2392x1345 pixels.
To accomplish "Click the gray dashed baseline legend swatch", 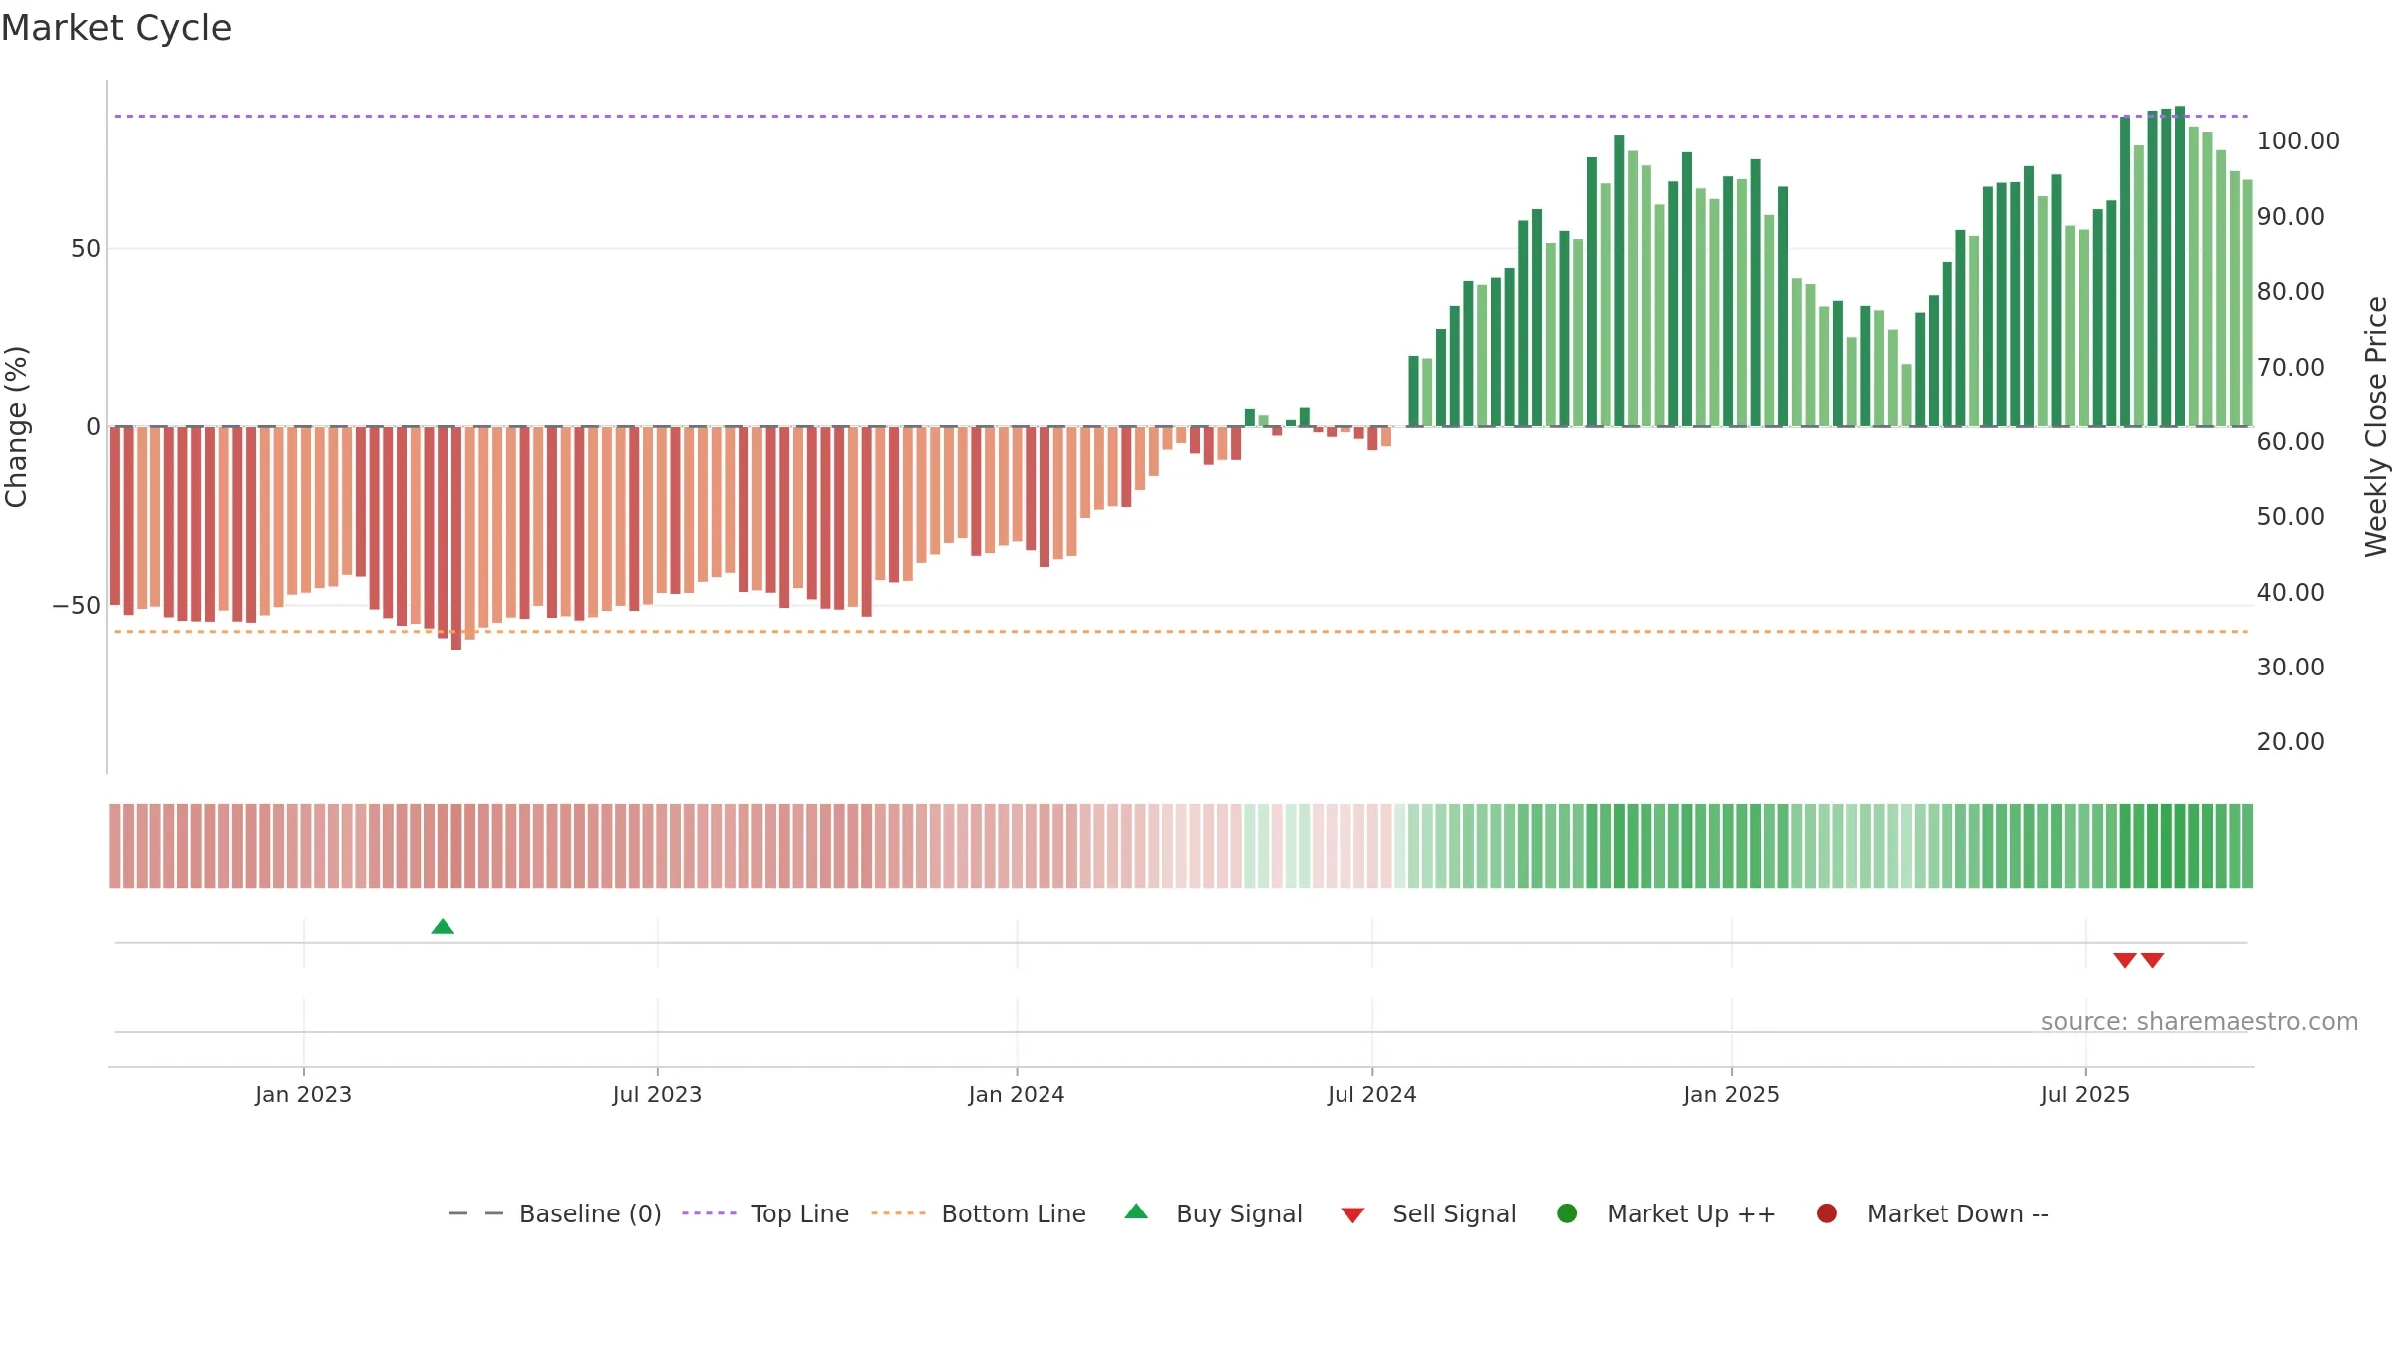I will (476, 1213).
